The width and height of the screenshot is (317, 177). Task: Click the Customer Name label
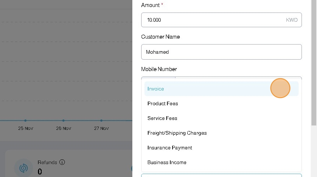pyautogui.click(x=160, y=37)
